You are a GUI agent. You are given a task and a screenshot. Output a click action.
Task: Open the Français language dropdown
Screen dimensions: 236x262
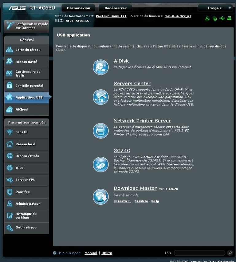click(x=215, y=8)
